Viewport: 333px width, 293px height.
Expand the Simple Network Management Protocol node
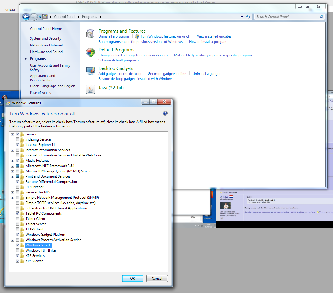click(x=13, y=198)
